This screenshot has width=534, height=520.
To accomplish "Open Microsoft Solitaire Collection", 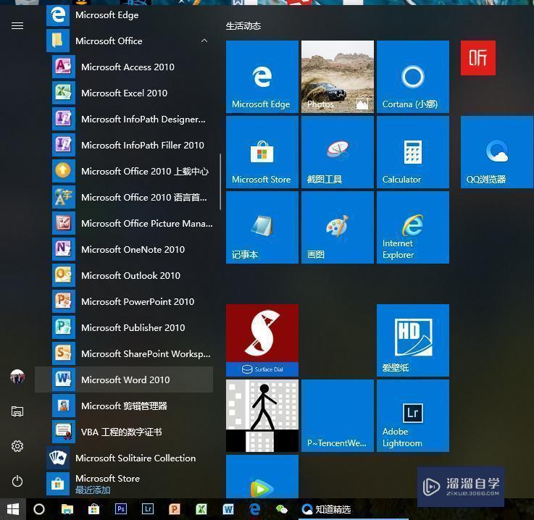I will click(x=124, y=458).
